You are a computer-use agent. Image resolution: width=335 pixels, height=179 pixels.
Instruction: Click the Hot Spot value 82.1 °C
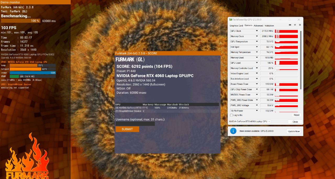click(267, 47)
